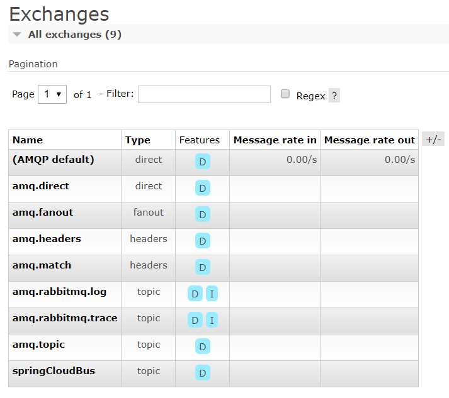Screen dimensions: 449x398
Task: Click the D feature badge for amq.direct
Action: 202,188
